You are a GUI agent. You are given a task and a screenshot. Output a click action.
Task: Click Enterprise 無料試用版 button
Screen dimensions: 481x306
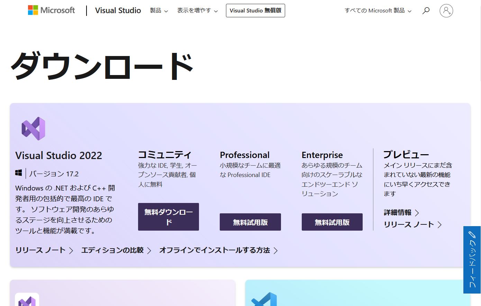tap(332, 222)
